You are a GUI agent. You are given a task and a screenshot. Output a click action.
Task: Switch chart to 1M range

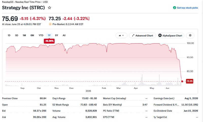(x=24, y=35)
